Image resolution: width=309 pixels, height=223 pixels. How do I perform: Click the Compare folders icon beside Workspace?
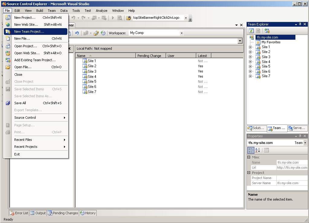click(96, 33)
